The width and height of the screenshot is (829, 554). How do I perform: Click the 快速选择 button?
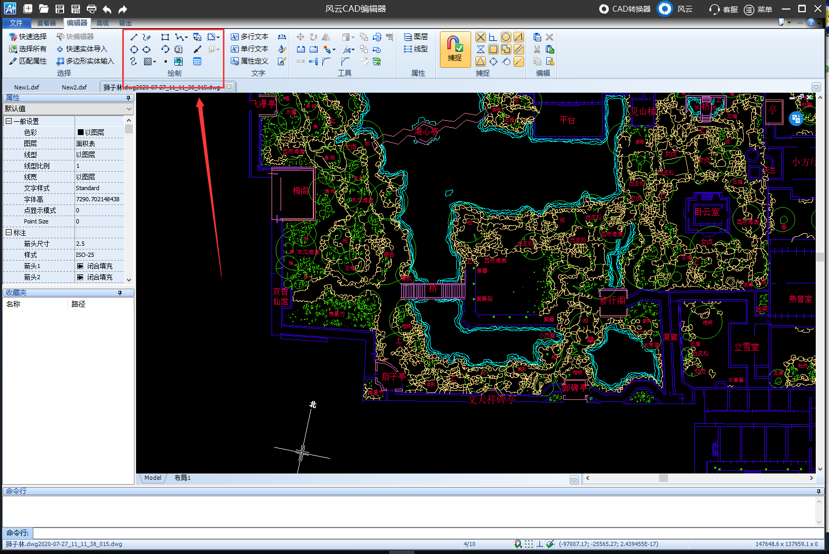pos(29,37)
